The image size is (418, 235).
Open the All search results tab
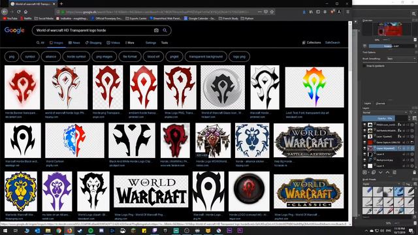[x=40, y=42]
